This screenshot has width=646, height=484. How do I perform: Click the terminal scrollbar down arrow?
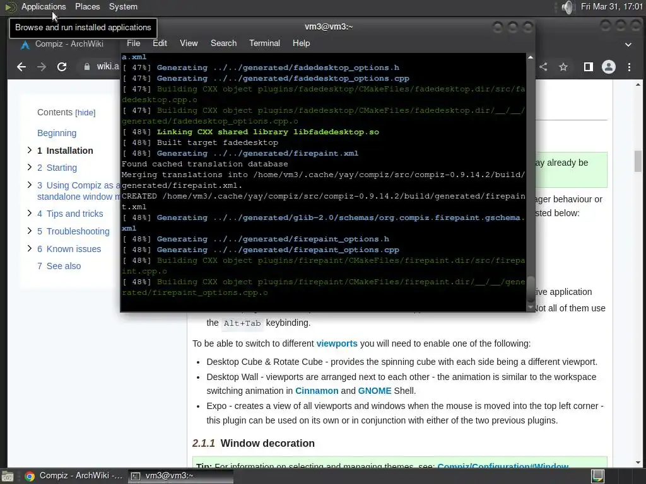[x=530, y=308]
